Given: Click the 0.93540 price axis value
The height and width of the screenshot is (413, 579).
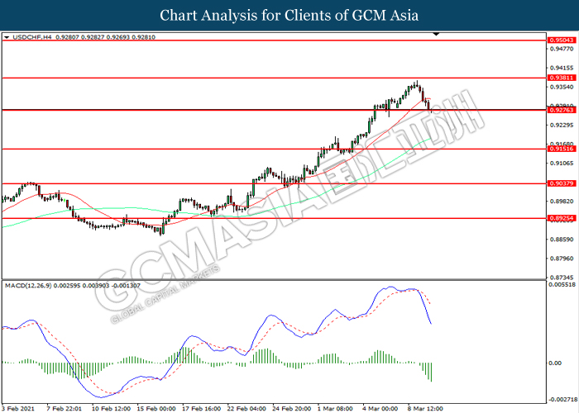Looking at the screenshot, I should [562, 87].
